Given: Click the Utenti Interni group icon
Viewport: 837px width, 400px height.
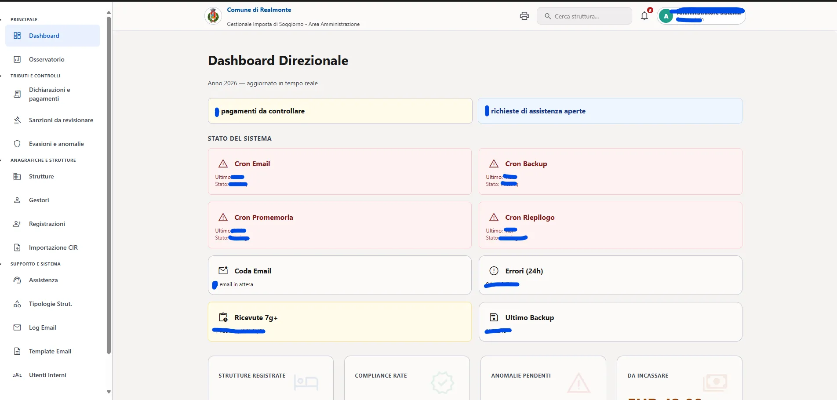Looking at the screenshot, I should click(x=17, y=375).
